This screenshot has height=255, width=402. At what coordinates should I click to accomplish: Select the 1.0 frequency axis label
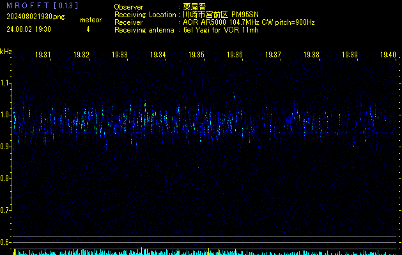coord(6,115)
